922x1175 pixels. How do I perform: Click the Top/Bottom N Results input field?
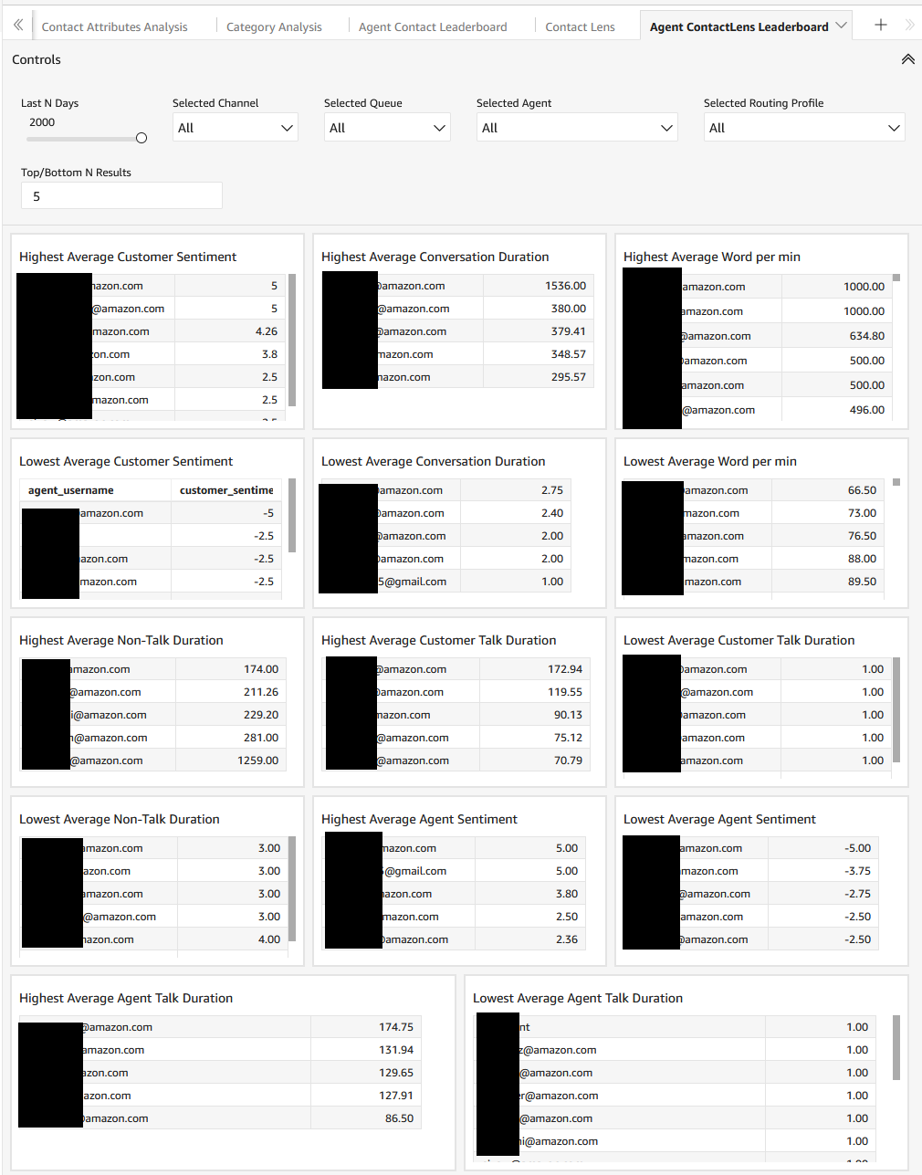(x=121, y=195)
